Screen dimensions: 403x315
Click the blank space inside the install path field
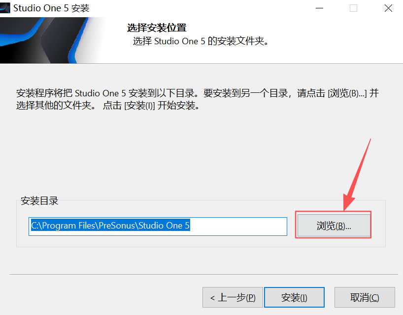238,226
